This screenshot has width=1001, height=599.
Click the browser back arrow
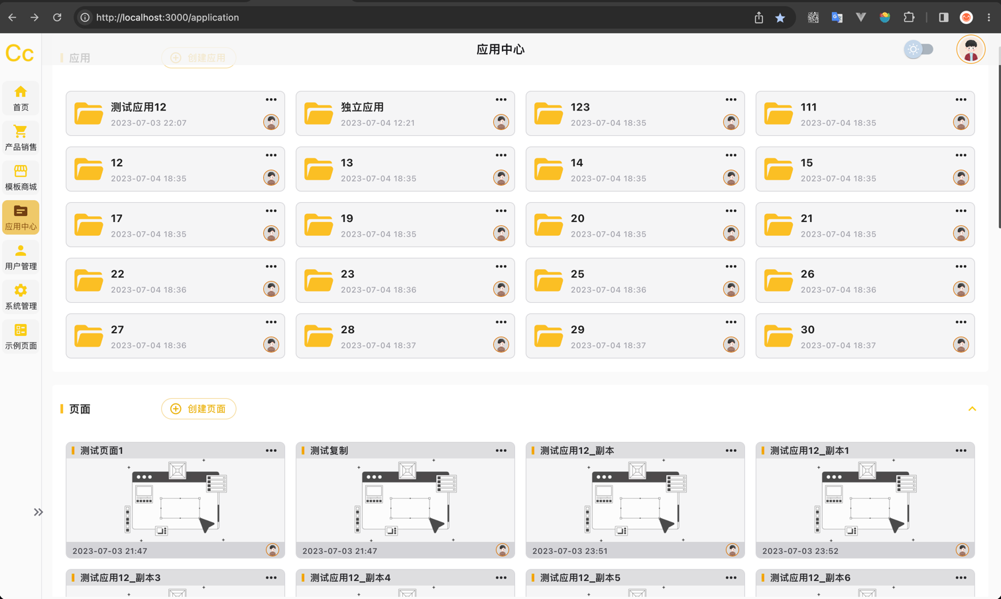click(12, 17)
